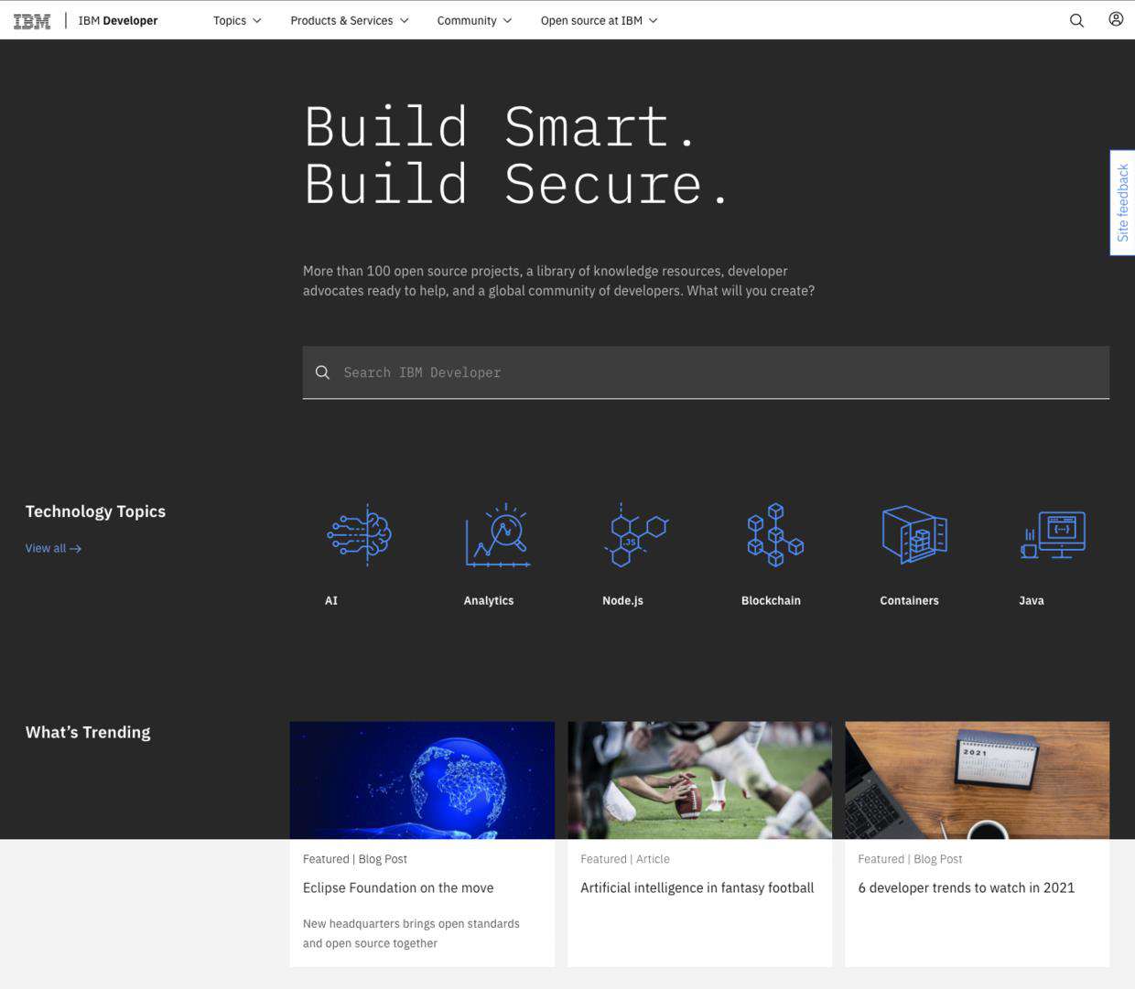The width and height of the screenshot is (1135, 989).
Task: Click the IBM logo in header
Action: click(32, 20)
